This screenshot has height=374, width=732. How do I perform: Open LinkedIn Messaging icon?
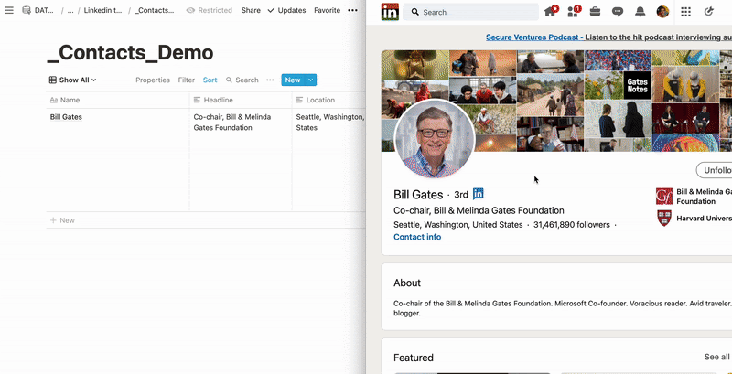618,12
